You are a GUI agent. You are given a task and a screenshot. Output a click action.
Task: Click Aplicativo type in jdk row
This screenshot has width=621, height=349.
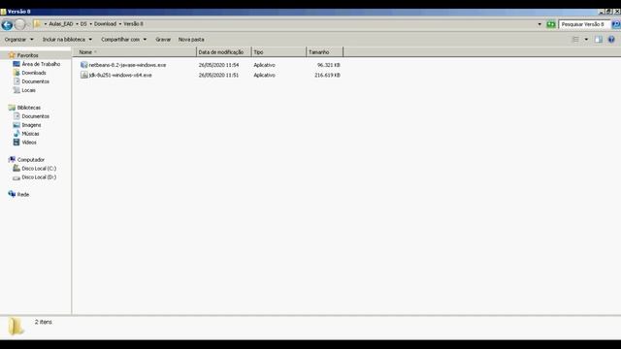tap(264, 75)
